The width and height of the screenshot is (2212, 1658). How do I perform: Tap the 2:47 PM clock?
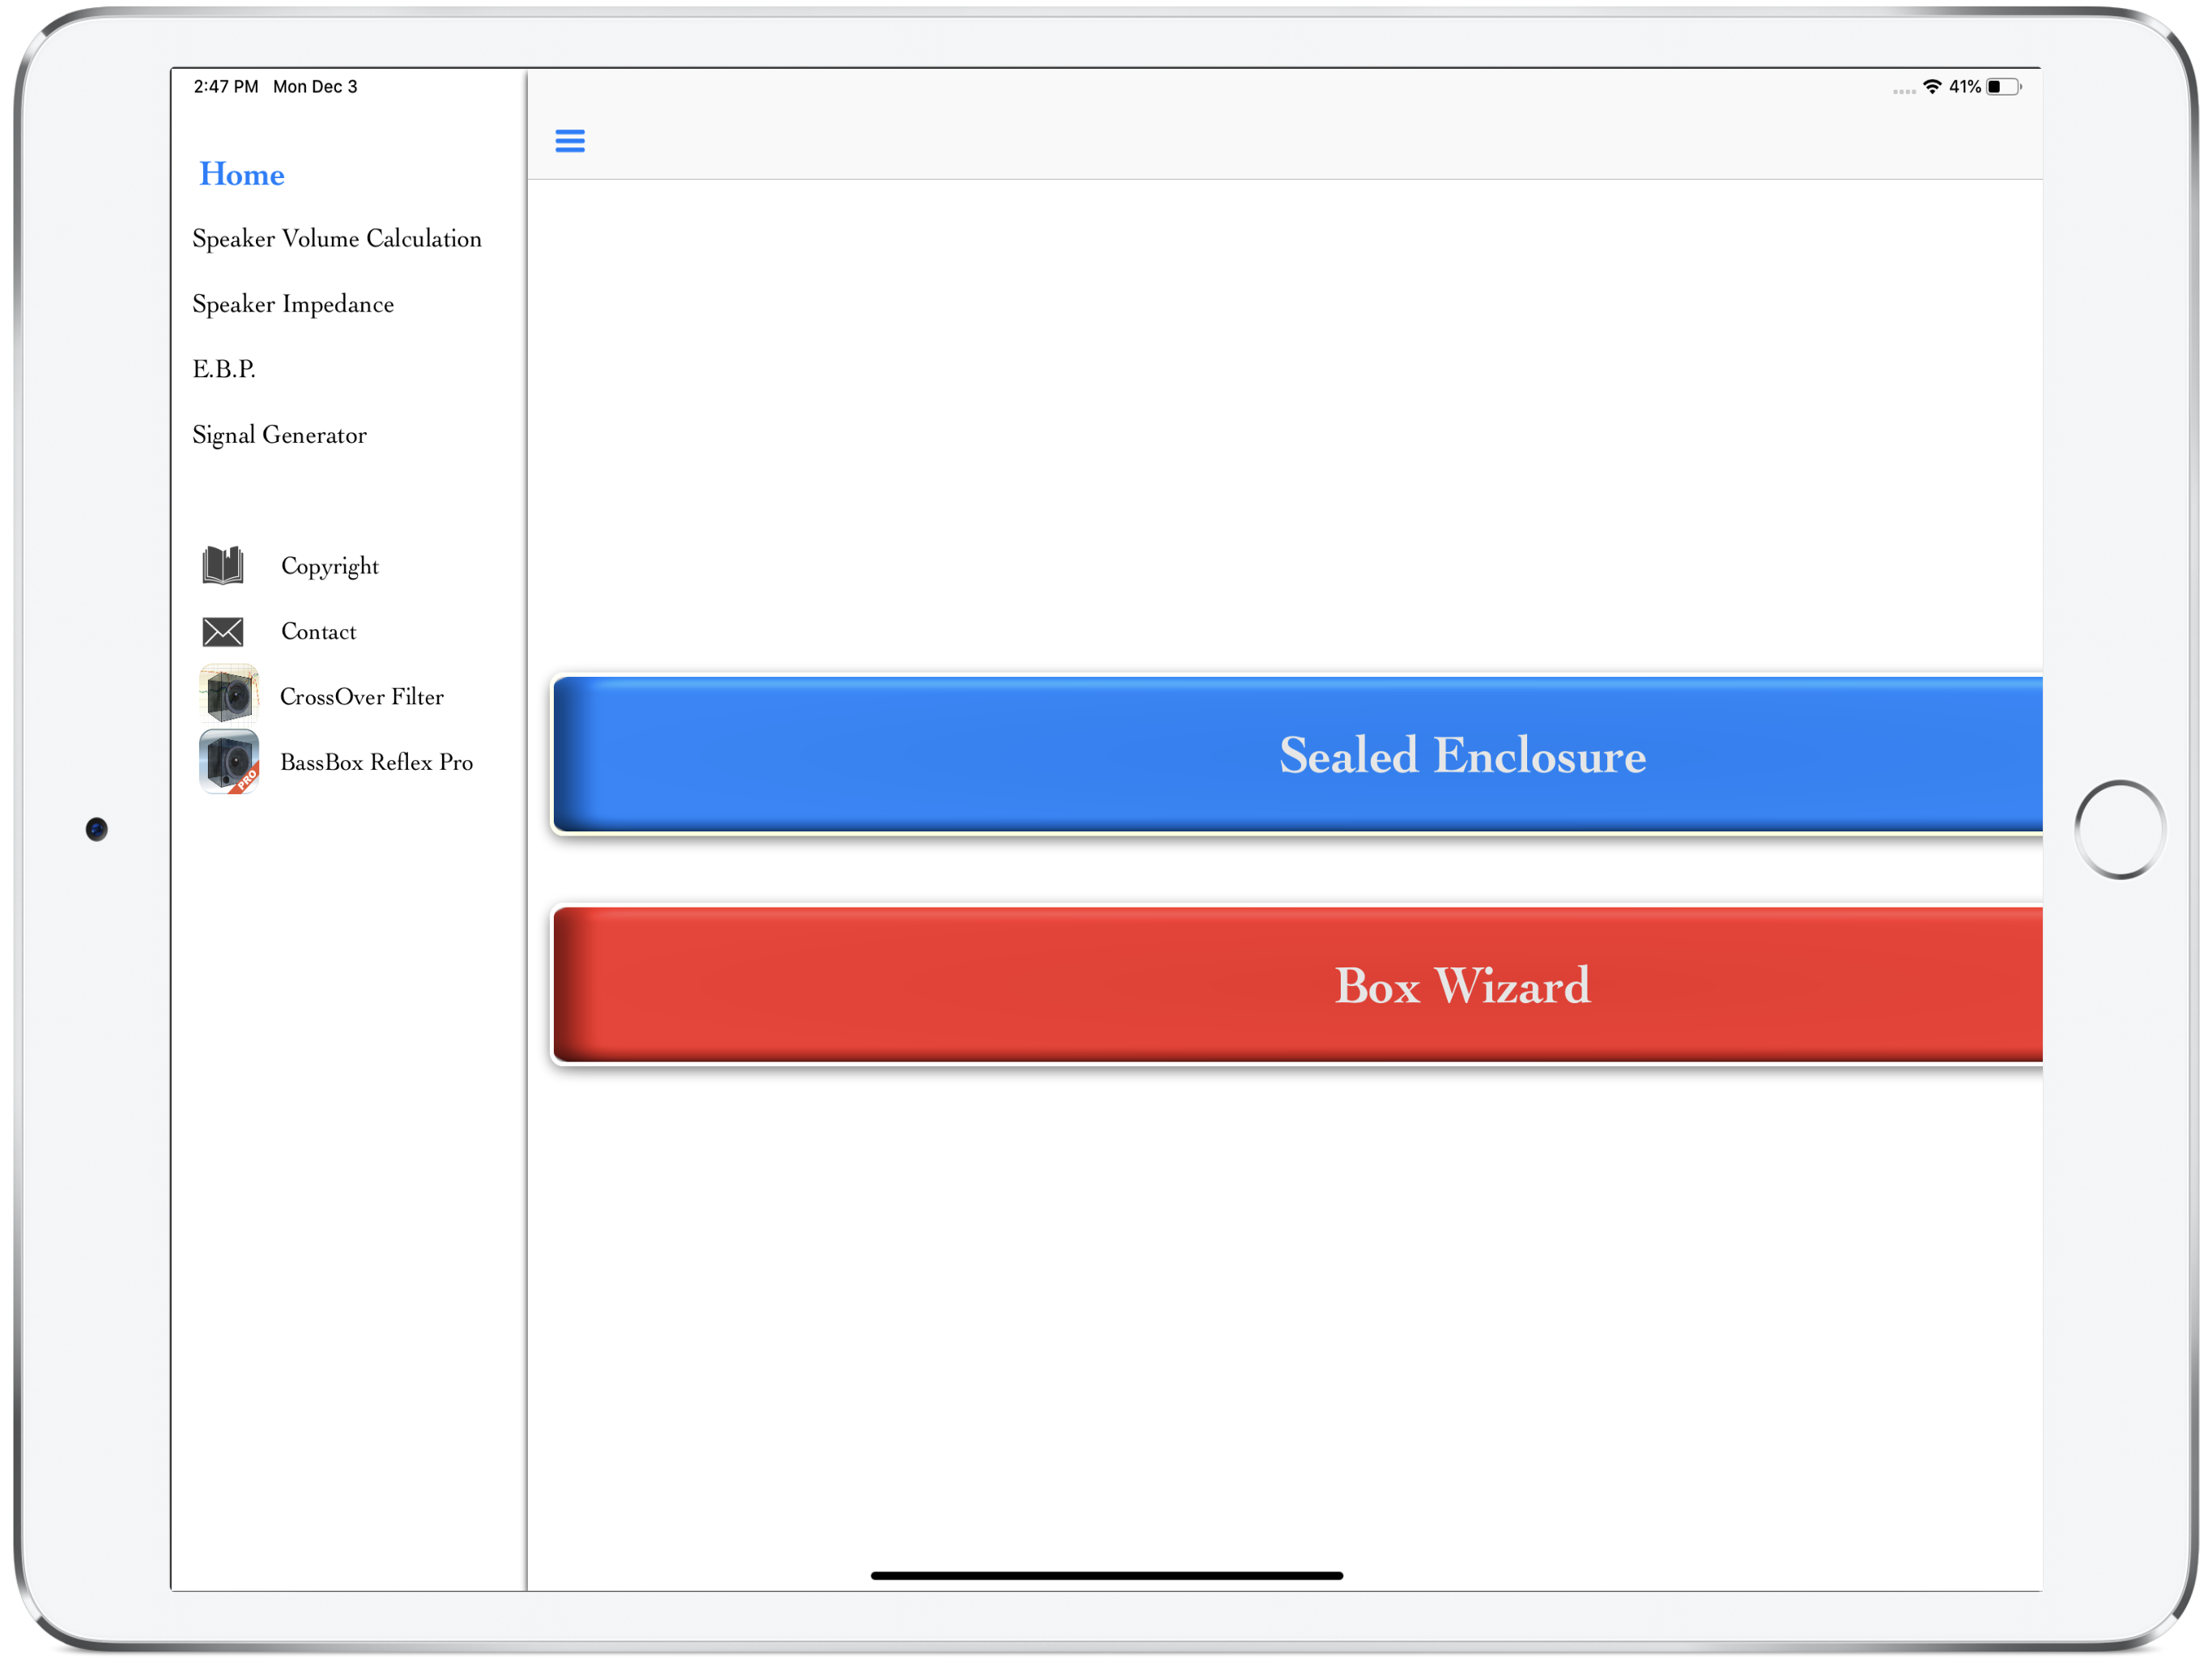[x=226, y=87]
